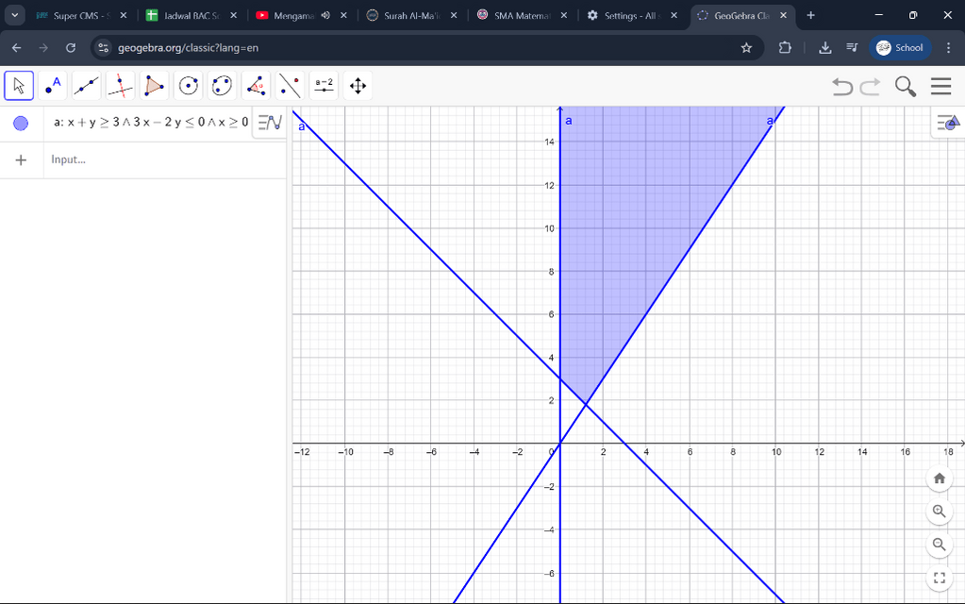The width and height of the screenshot is (965, 604).
Task: Select the Point tool
Action: tap(53, 86)
